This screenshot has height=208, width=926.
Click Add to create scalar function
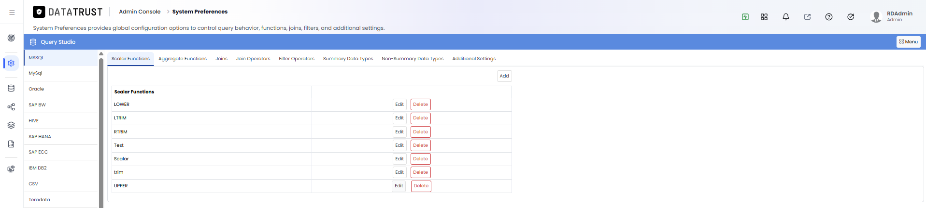[504, 76]
